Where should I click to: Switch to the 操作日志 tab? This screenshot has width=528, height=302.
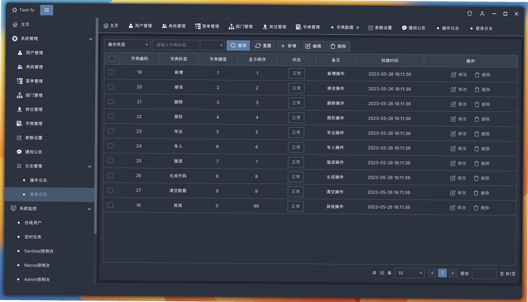[447, 28]
